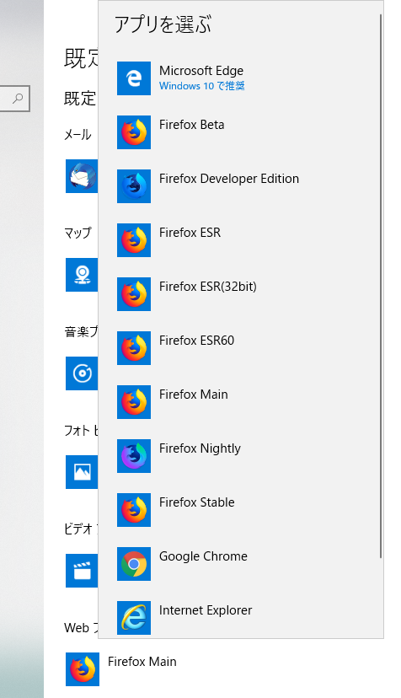Click the Maps app icon

[82, 275]
